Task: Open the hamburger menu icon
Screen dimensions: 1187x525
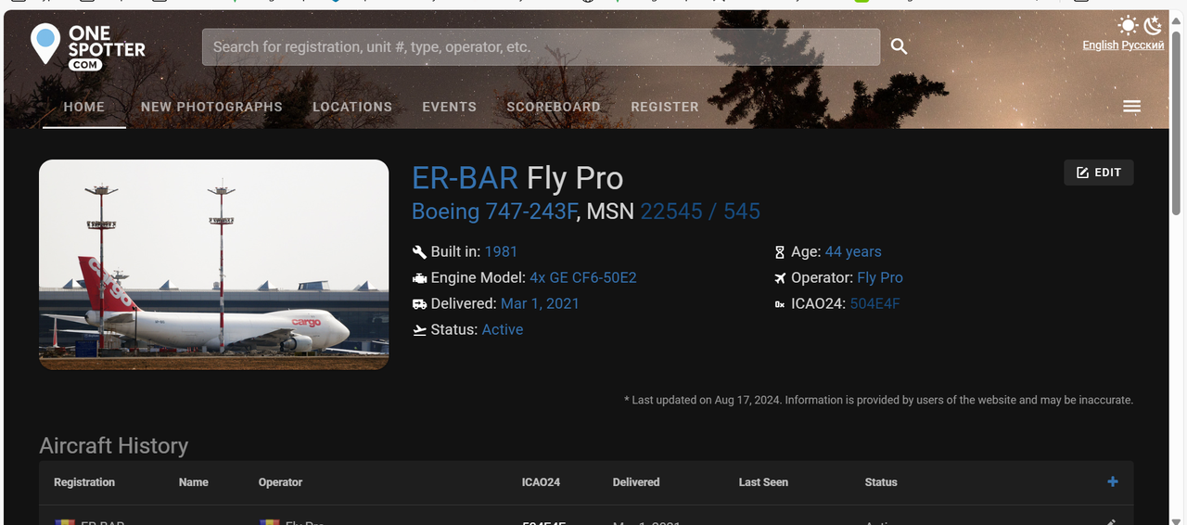Action: click(x=1131, y=107)
